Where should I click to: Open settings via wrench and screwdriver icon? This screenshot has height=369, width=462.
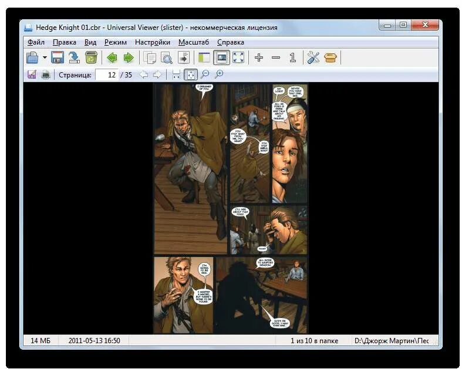[313, 57]
